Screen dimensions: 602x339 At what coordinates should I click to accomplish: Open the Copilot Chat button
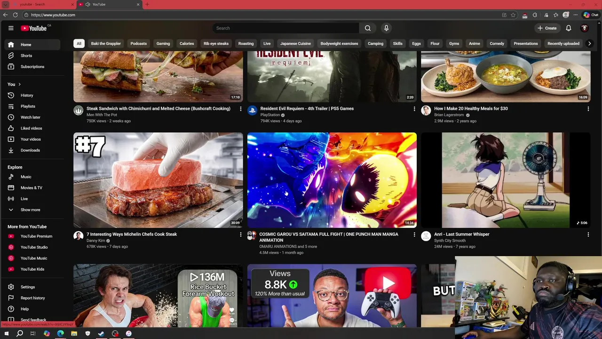click(x=591, y=15)
